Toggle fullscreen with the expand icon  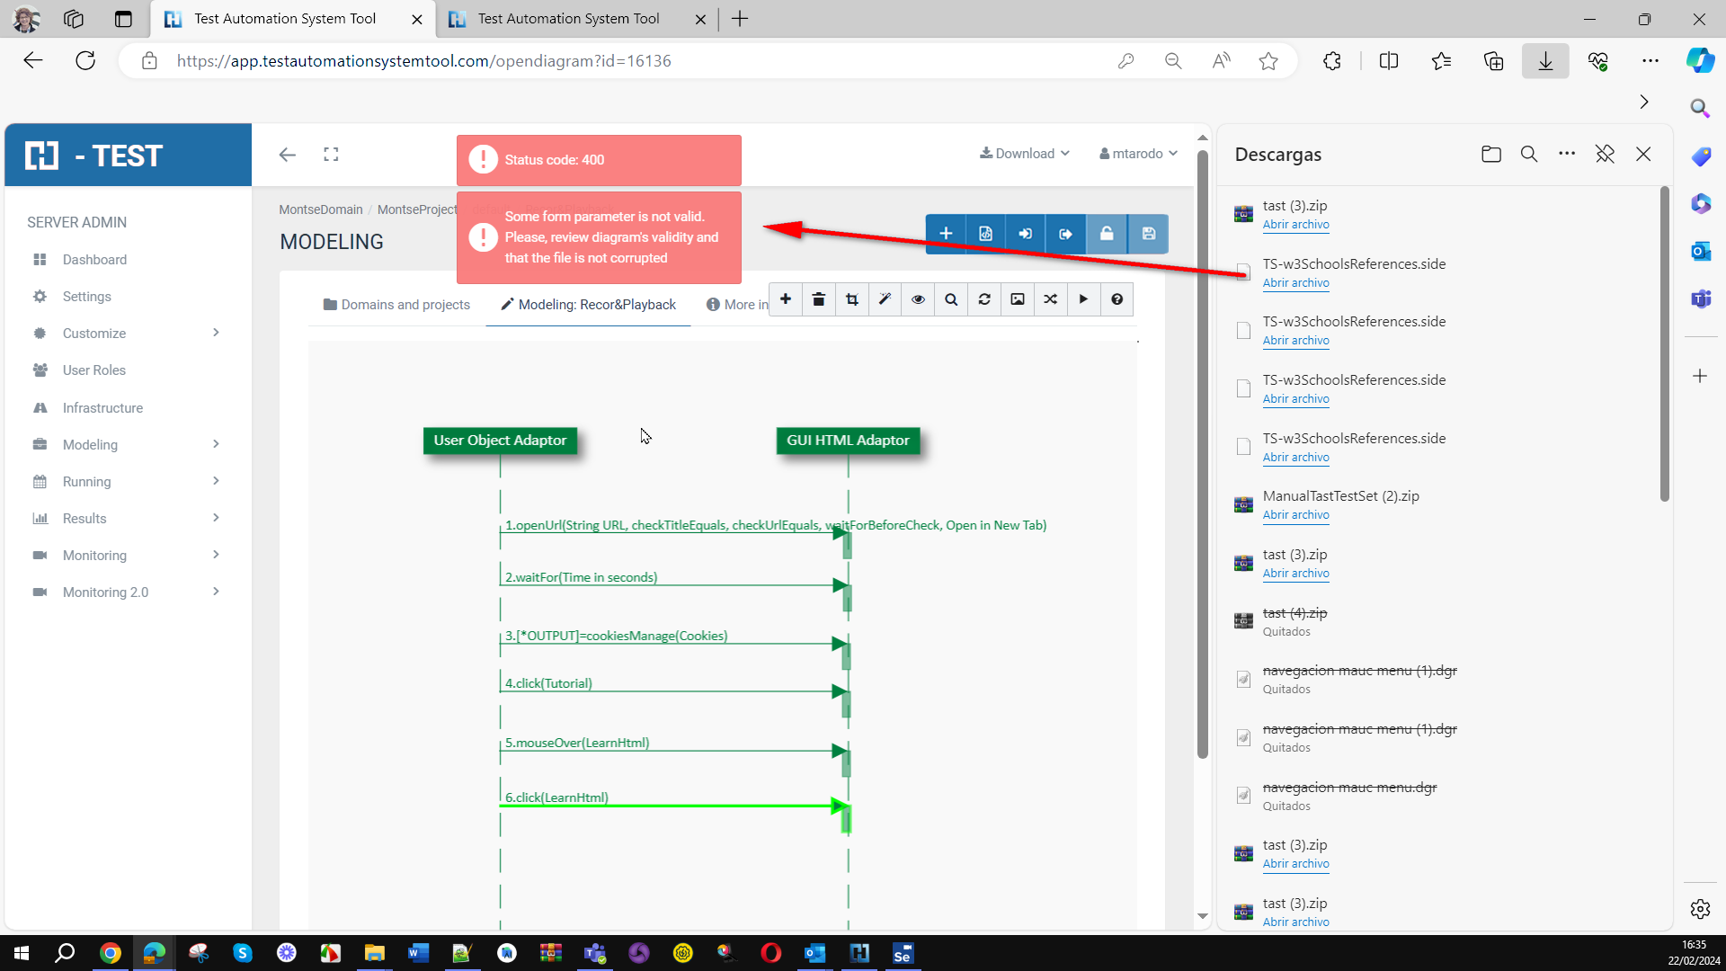331,155
